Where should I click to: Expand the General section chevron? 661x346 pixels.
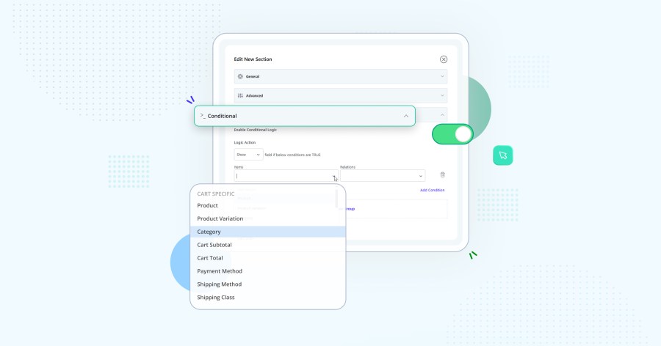pos(442,77)
